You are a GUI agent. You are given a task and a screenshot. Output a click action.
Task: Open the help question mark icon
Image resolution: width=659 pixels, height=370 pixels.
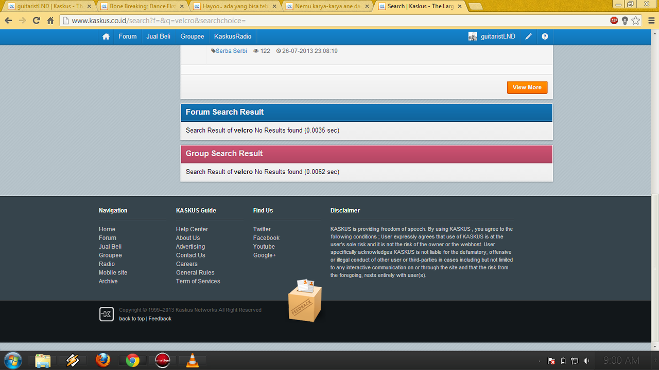[x=545, y=36]
